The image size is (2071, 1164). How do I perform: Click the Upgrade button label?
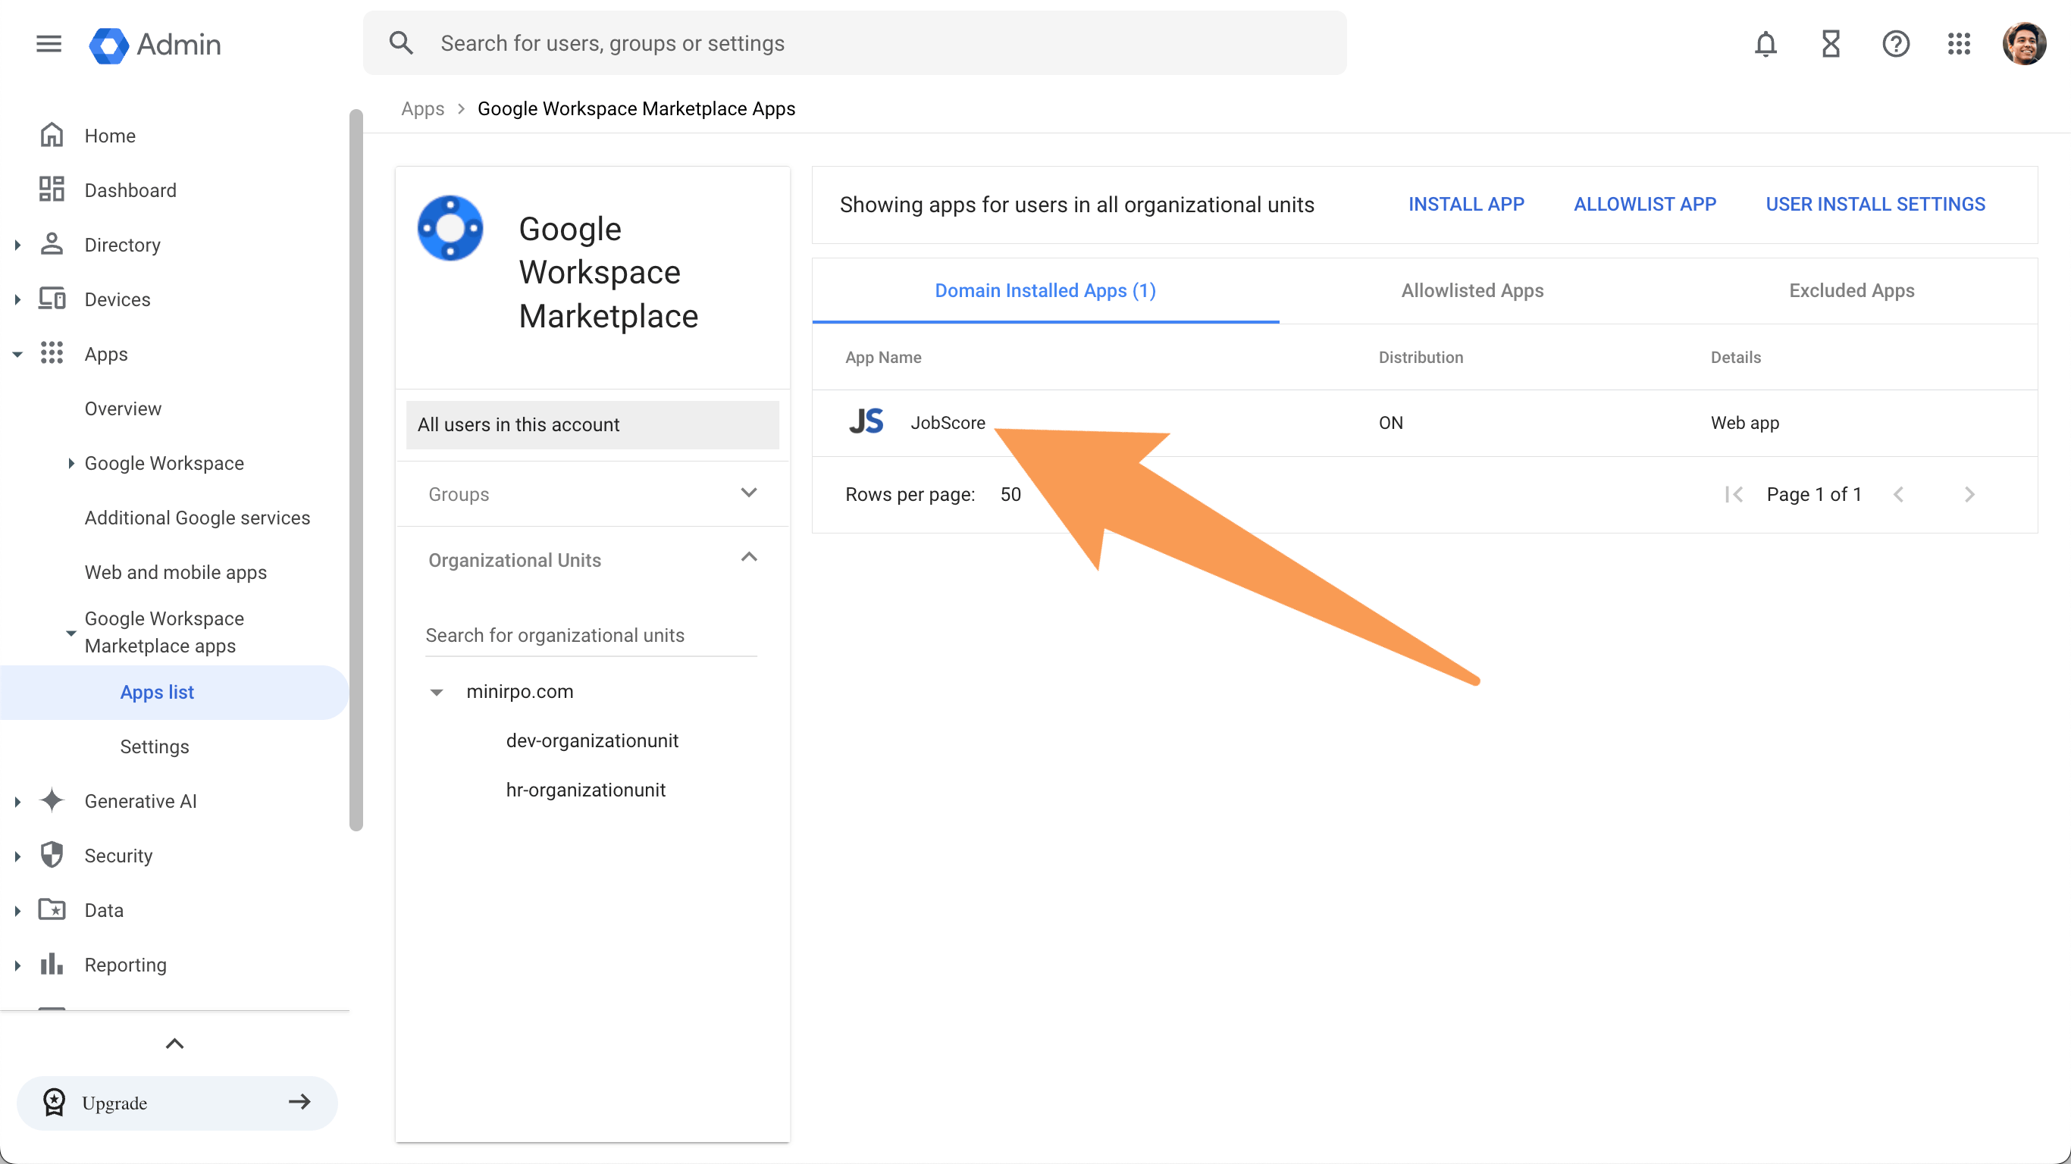(x=114, y=1103)
